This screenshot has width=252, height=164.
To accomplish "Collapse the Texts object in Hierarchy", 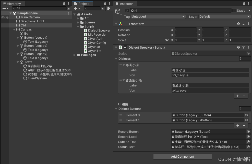I will coord(18,62).
